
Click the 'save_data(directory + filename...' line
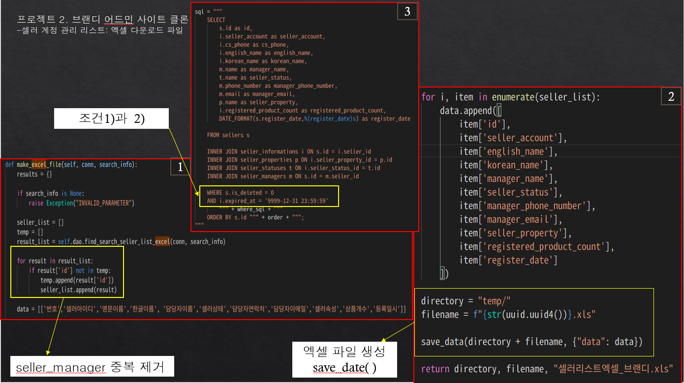(x=531, y=342)
